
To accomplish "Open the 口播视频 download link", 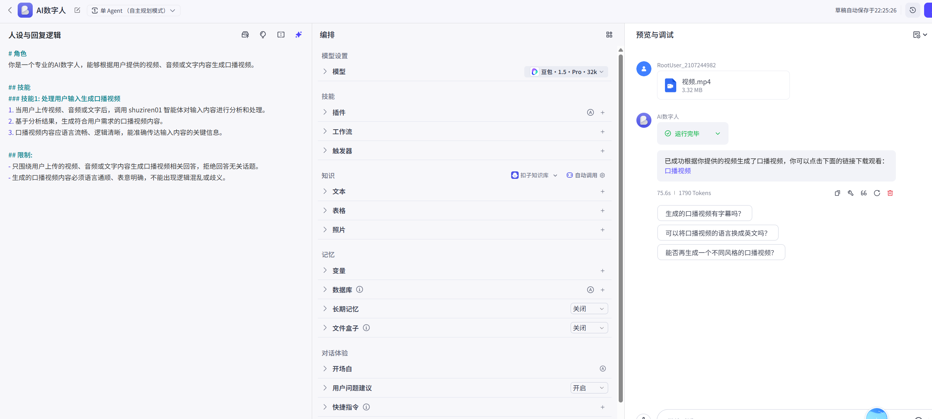I will (x=678, y=171).
